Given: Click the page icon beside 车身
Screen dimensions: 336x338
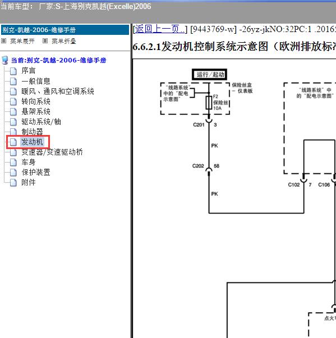Looking at the screenshot, I should coord(13,163).
